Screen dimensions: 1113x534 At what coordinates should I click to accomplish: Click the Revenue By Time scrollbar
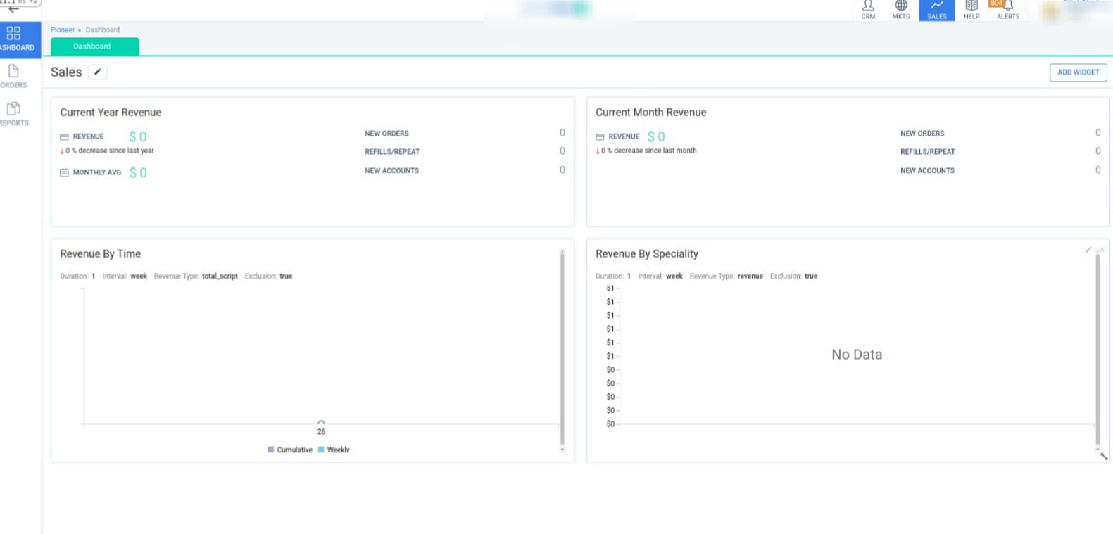pos(562,348)
